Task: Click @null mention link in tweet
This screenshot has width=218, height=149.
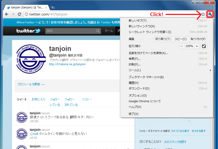Action: 34,134
